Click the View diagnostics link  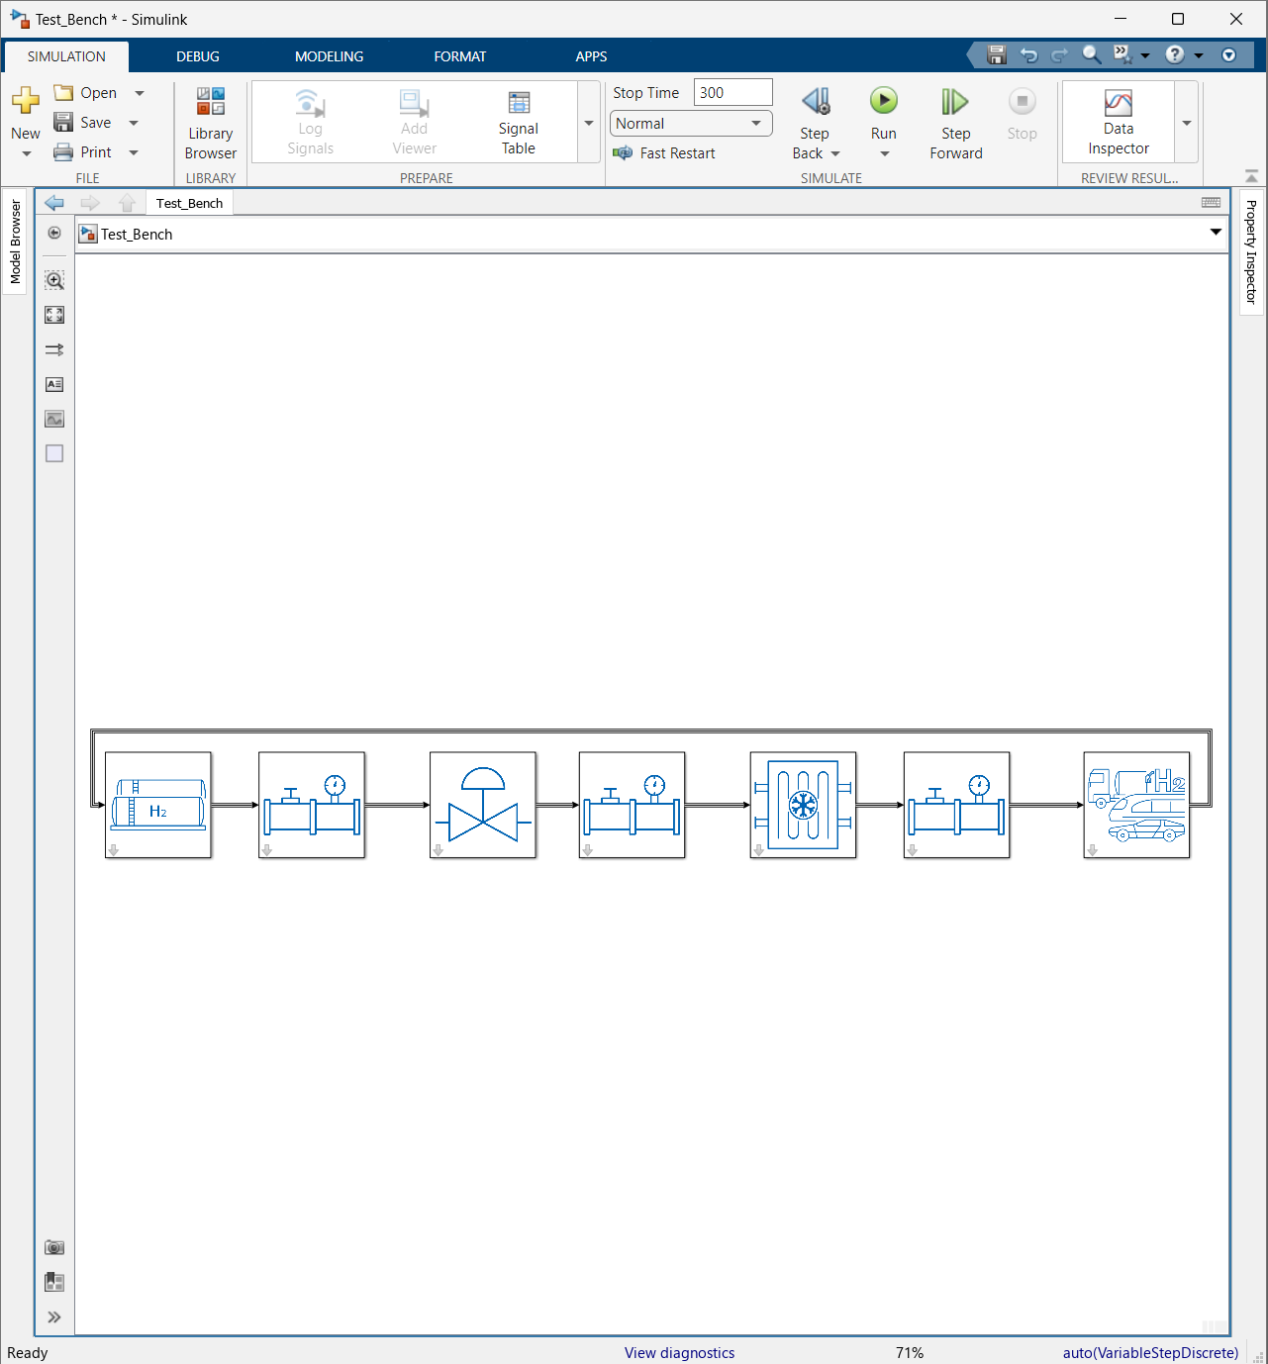click(679, 1352)
